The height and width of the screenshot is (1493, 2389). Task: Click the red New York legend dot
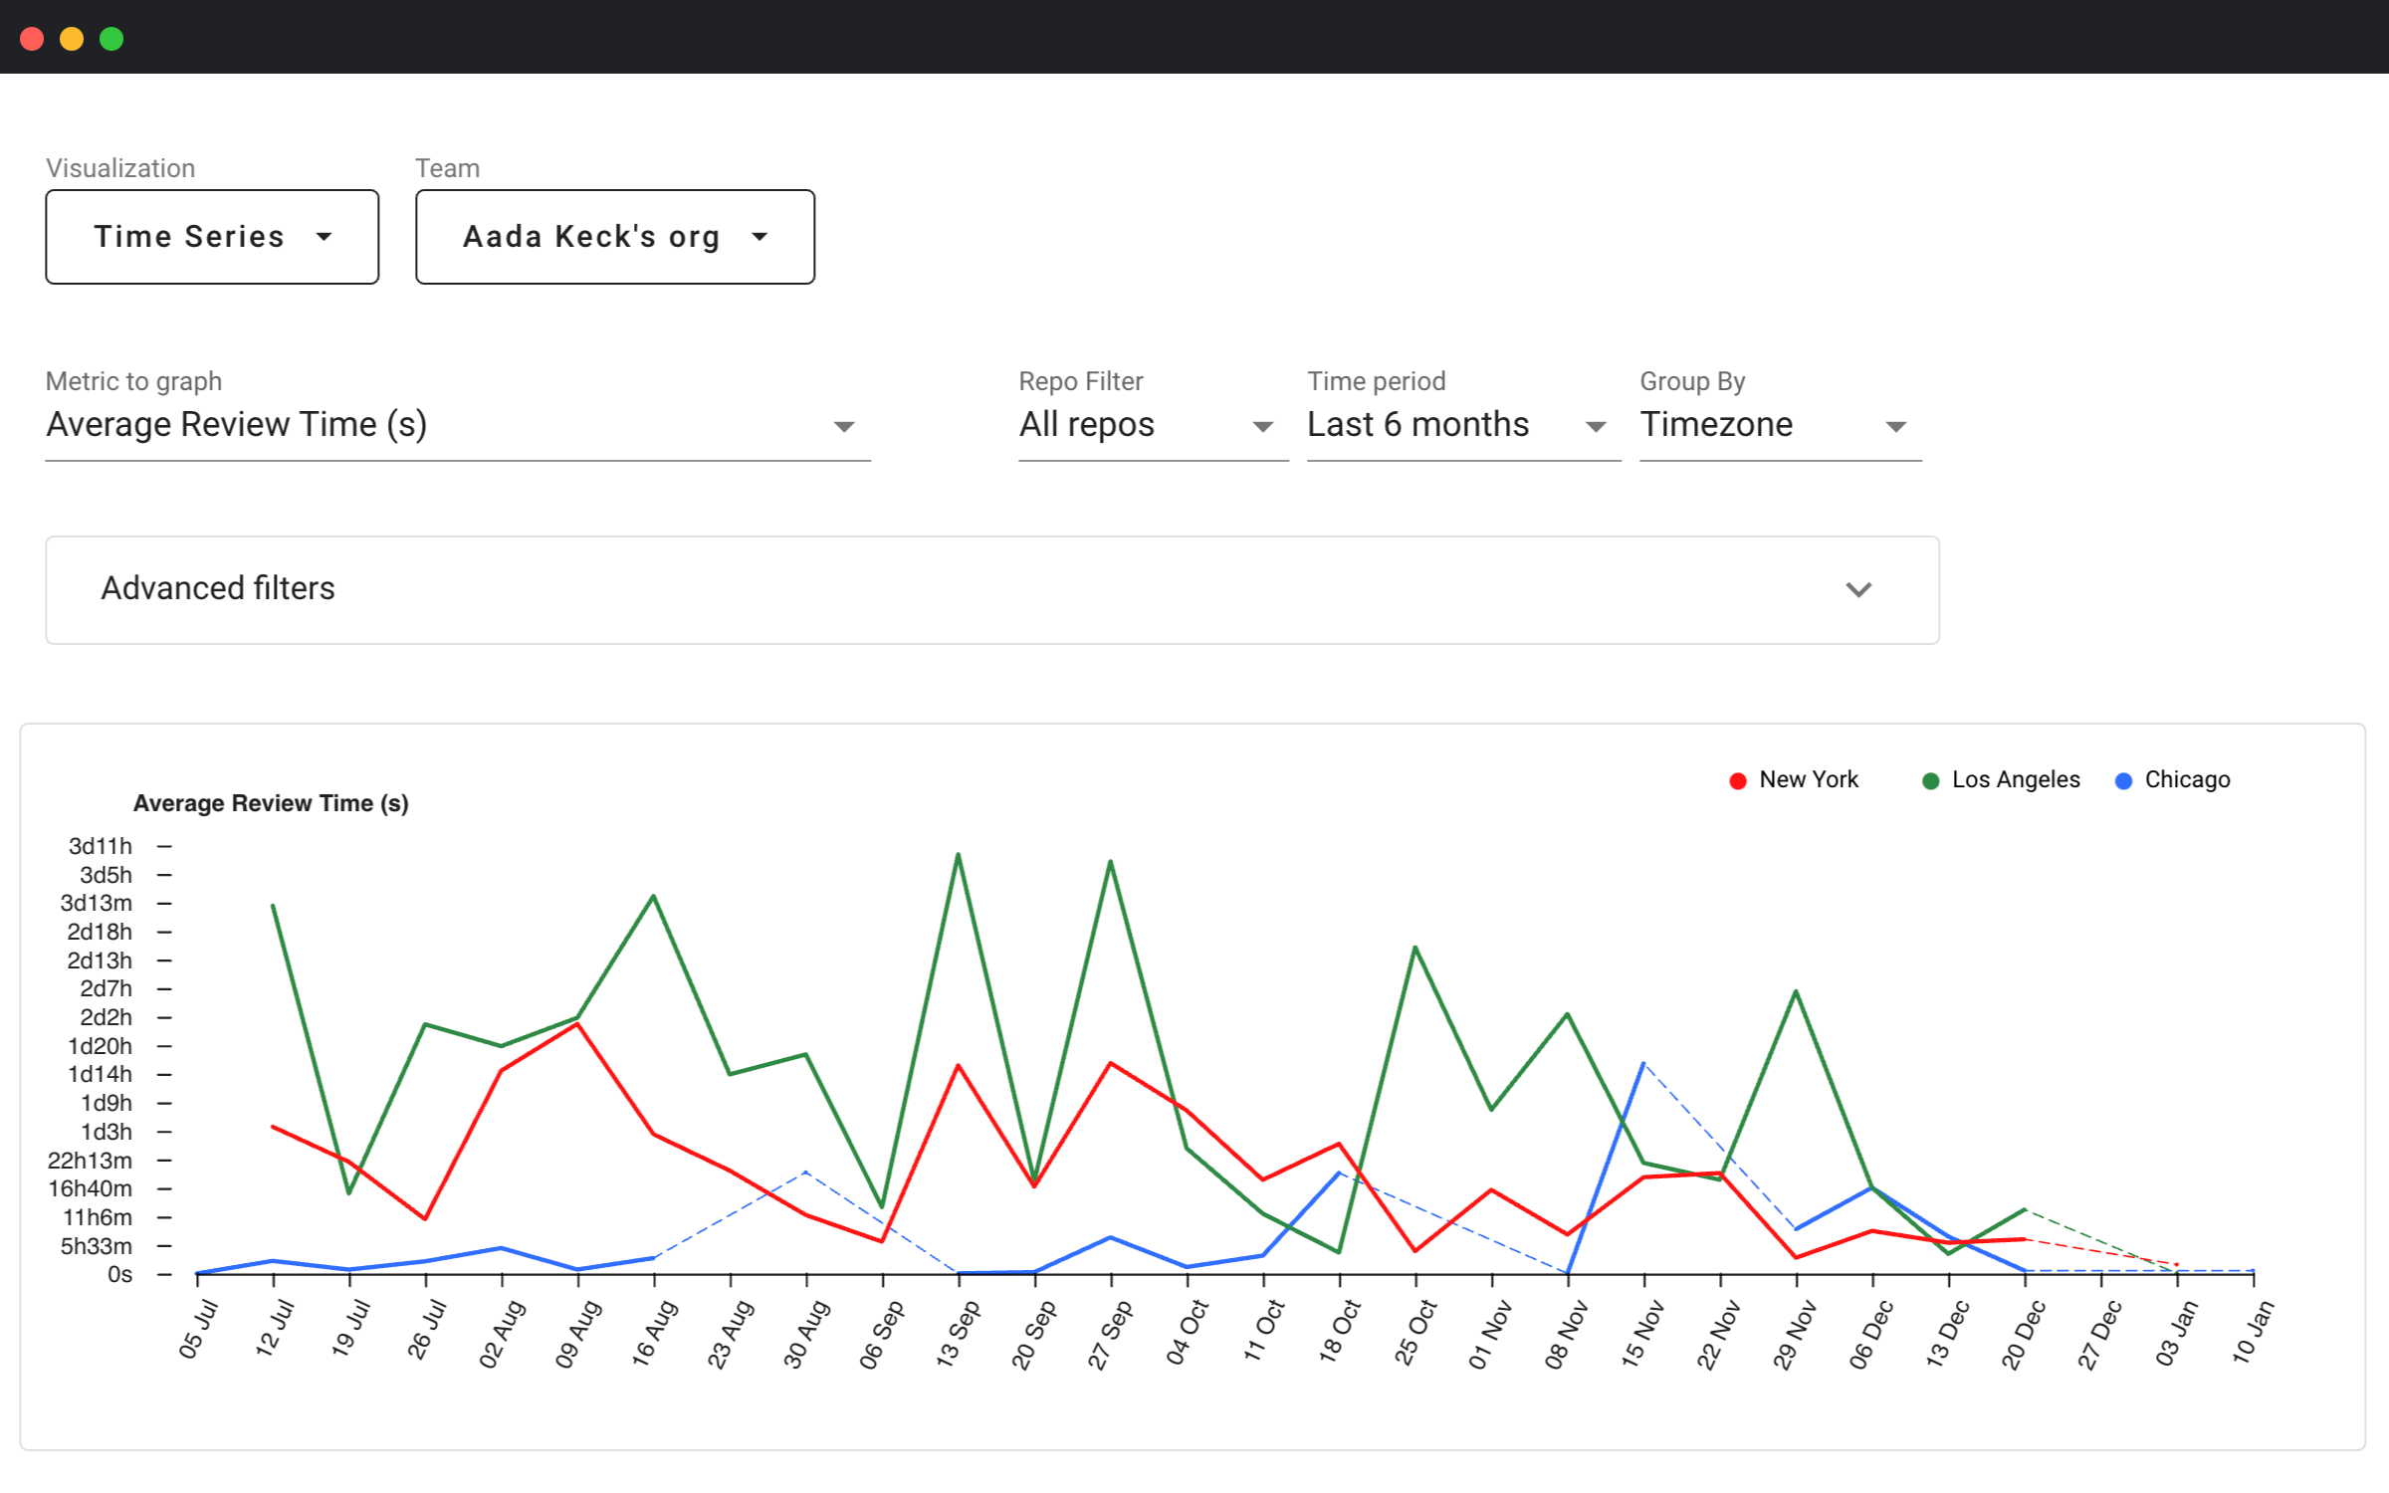click(1737, 781)
